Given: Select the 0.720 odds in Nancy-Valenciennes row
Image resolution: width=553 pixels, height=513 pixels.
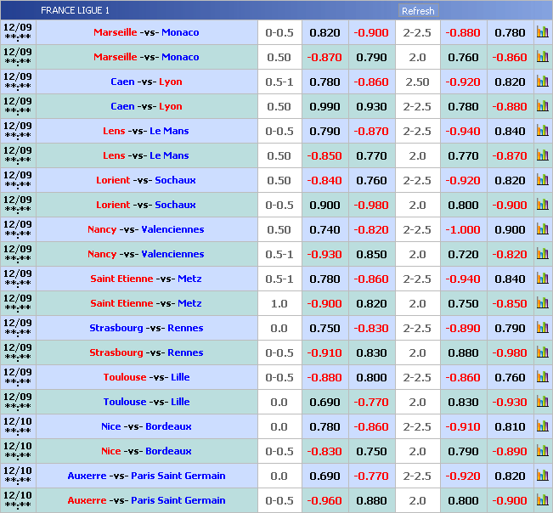Looking at the screenshot, I should coord(463,254).
